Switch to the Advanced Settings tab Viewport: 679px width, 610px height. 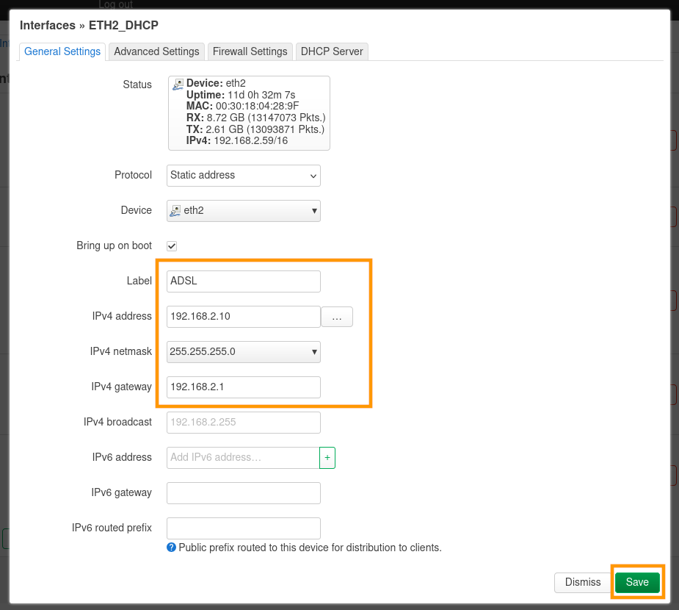point(156,51)
